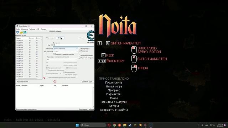The width and height of the screenshot is (228, 128).
Task: Open the scan type dropdown
Action: coord(66,49)
